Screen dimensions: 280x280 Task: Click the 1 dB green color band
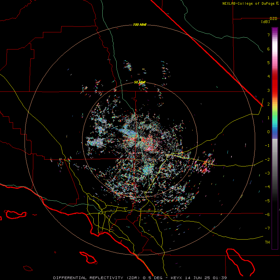[275, 118]
